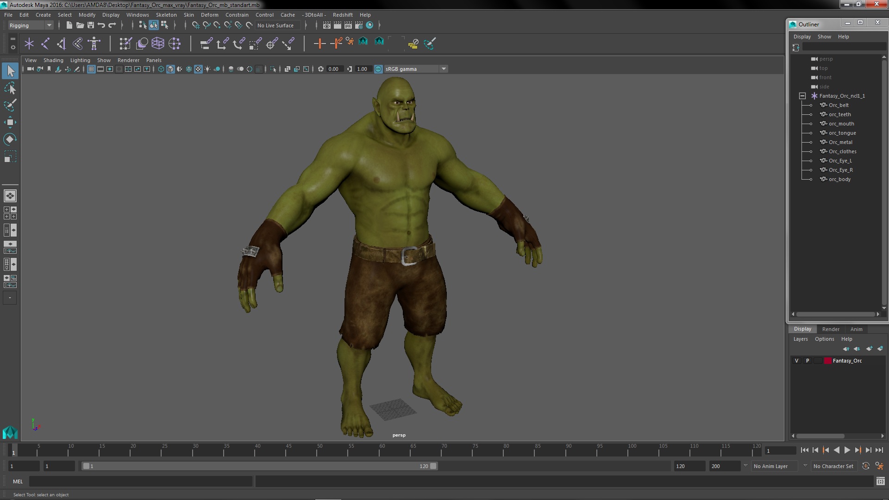Open Render Settings clapperboard icon
This screenshot has width=889, height=500.
pos(359,25)
